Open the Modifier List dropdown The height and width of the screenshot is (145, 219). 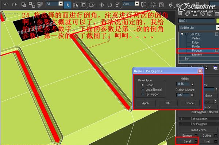coord(199,27)
